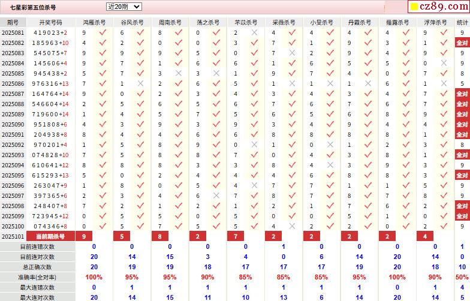This screenshot has height=301, width=470.
Task: Click the 七星彩第五位杀号 page title
Action: click(x=32, y=7)
